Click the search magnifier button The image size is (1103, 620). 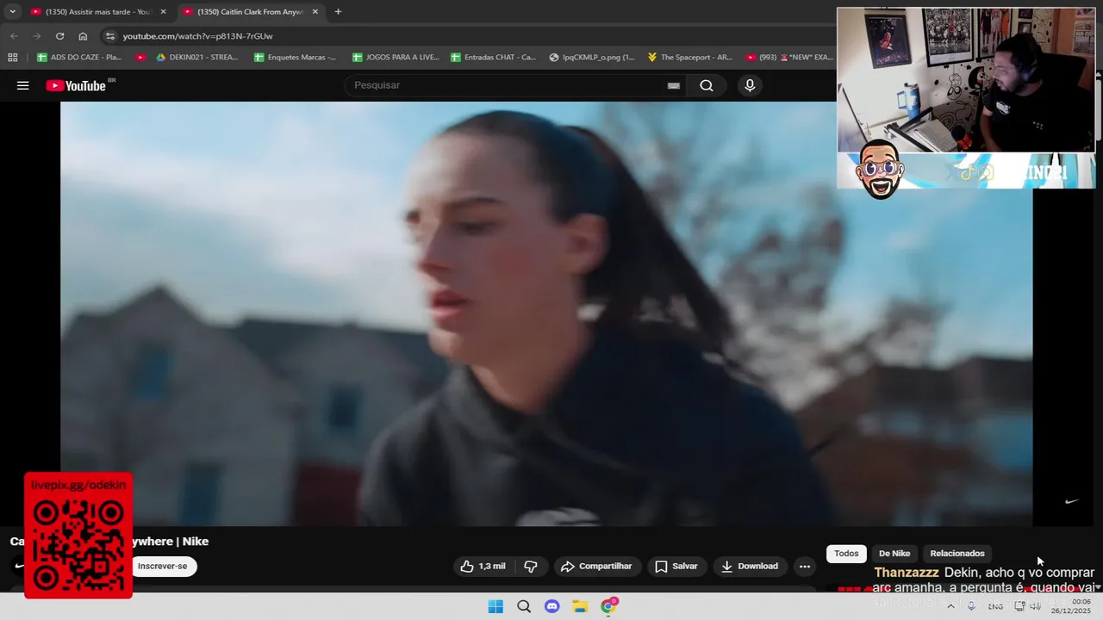click(707, 85)
